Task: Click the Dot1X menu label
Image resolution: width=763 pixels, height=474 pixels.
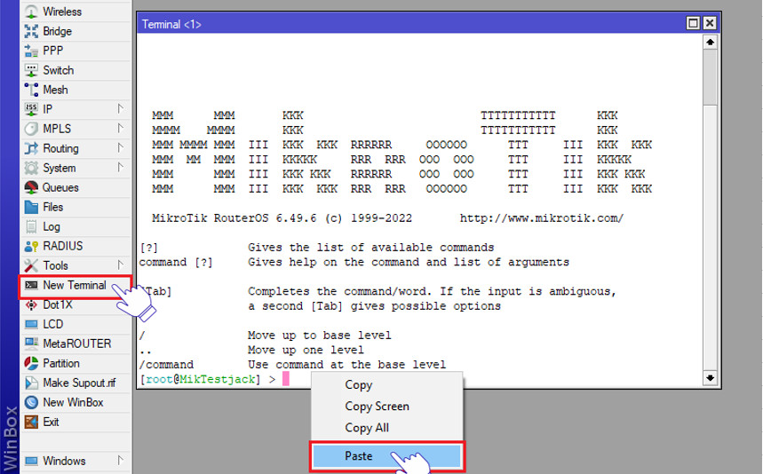Action: click(x=58, y=304)
